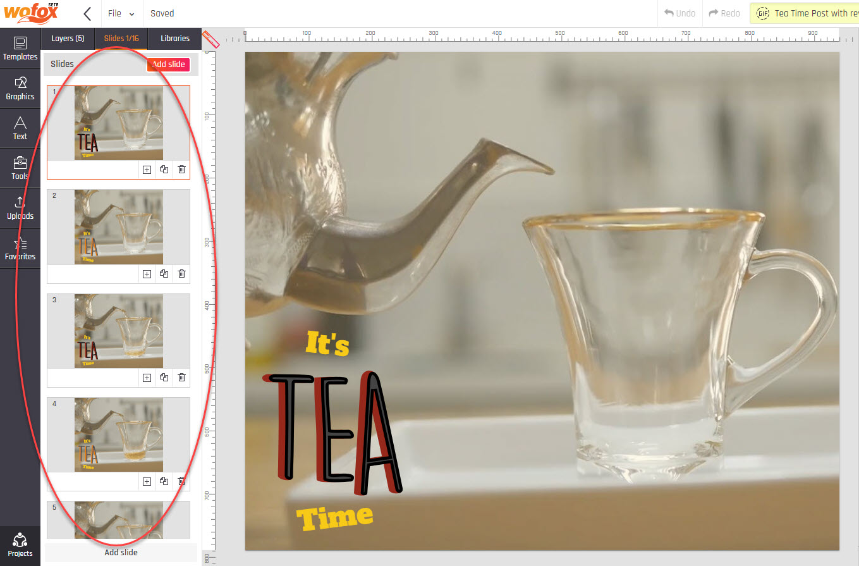The height and width of the screenshot is (566, 859).
Task: Open the Graphics sidebar panel
Action: coord(20,89)
